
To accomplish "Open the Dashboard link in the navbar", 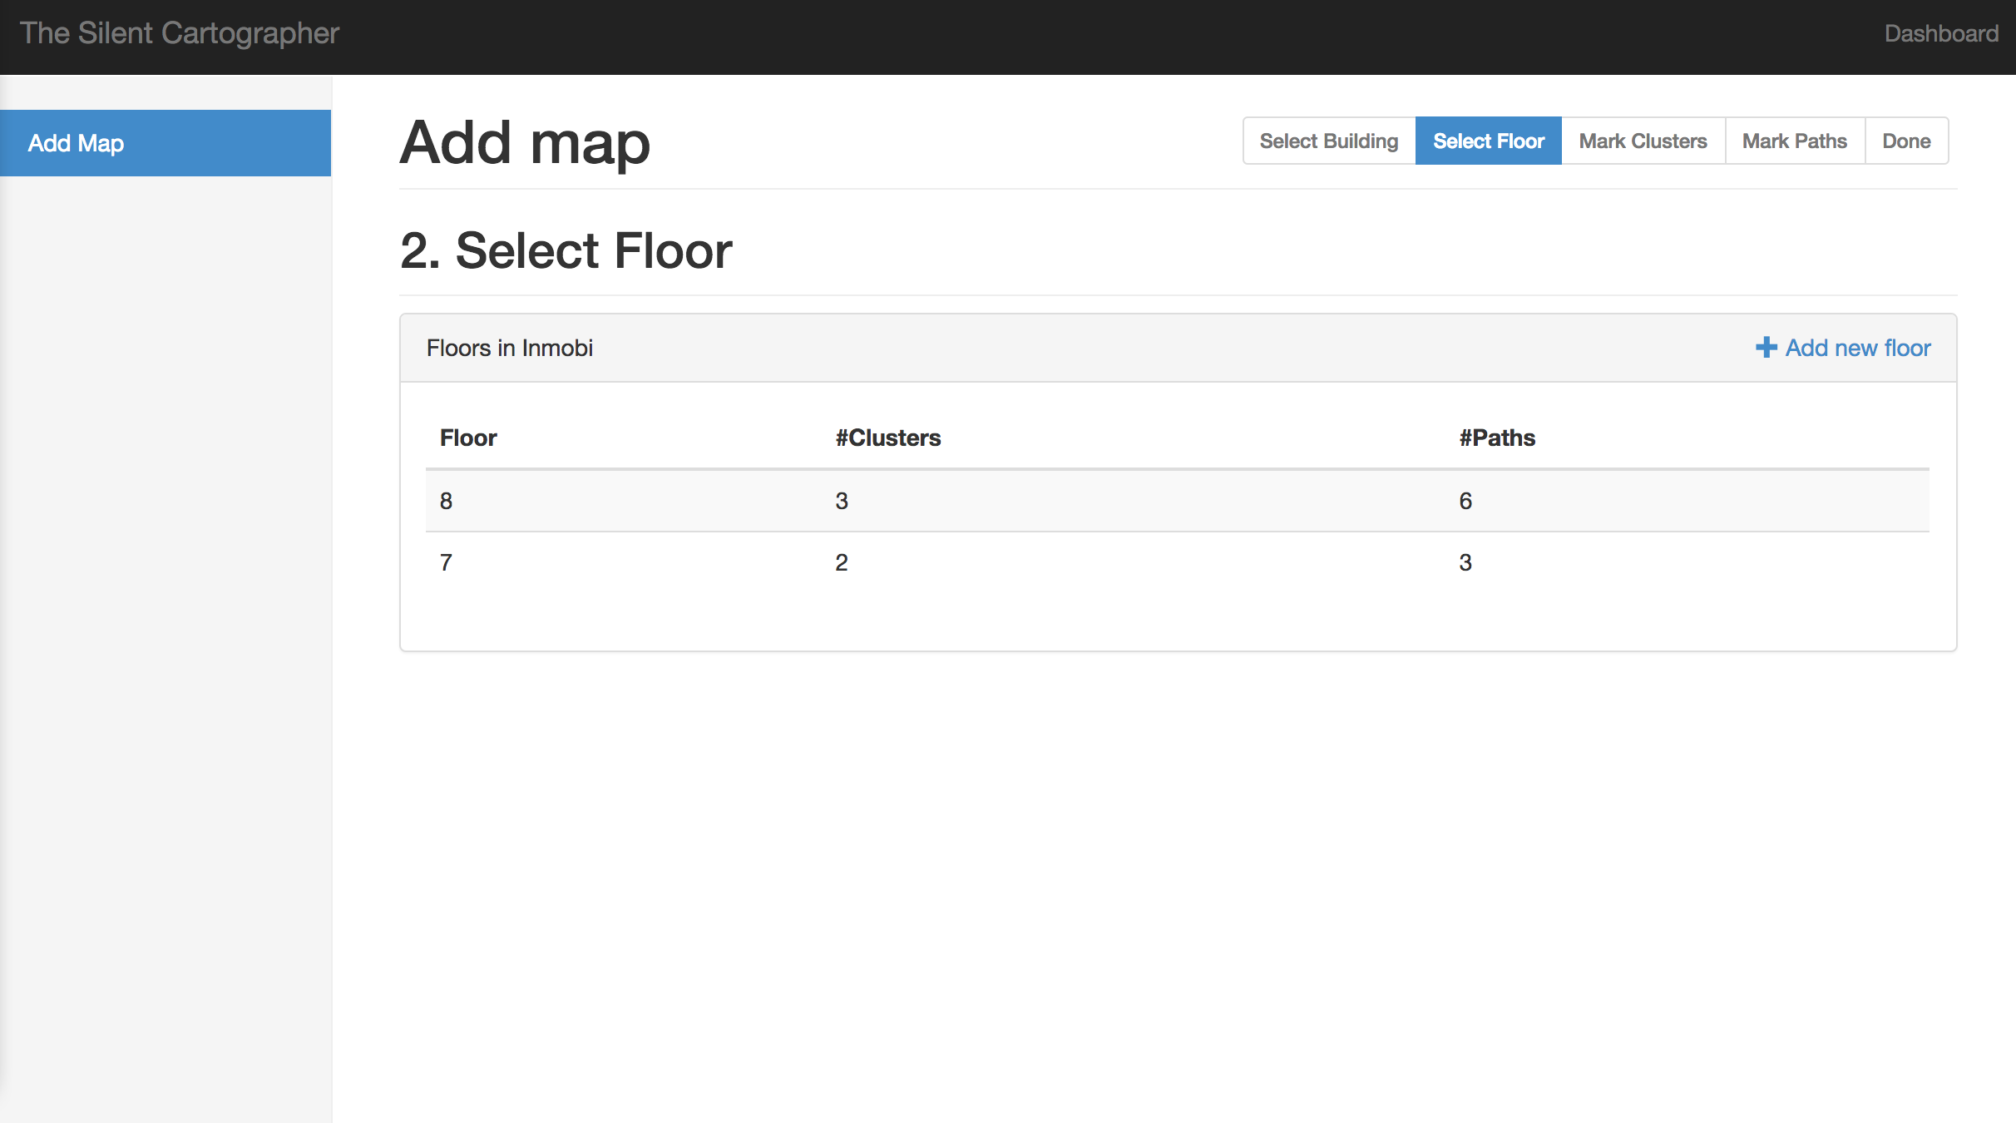I will 1940,33.
